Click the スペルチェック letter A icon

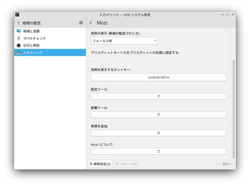pos(19,38)
